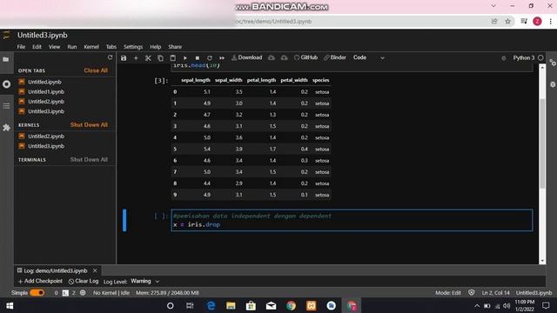Open Chrome from taskbar
The width and height of the screenshot is (557, 313).
291,305
